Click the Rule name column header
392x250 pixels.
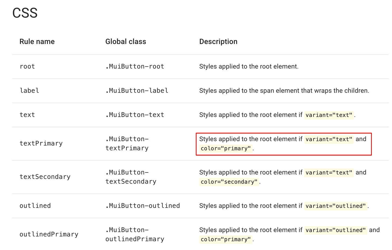pos(37,42)
